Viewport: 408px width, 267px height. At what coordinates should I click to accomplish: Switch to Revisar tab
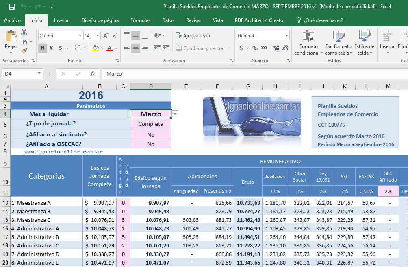pos(193,20)
